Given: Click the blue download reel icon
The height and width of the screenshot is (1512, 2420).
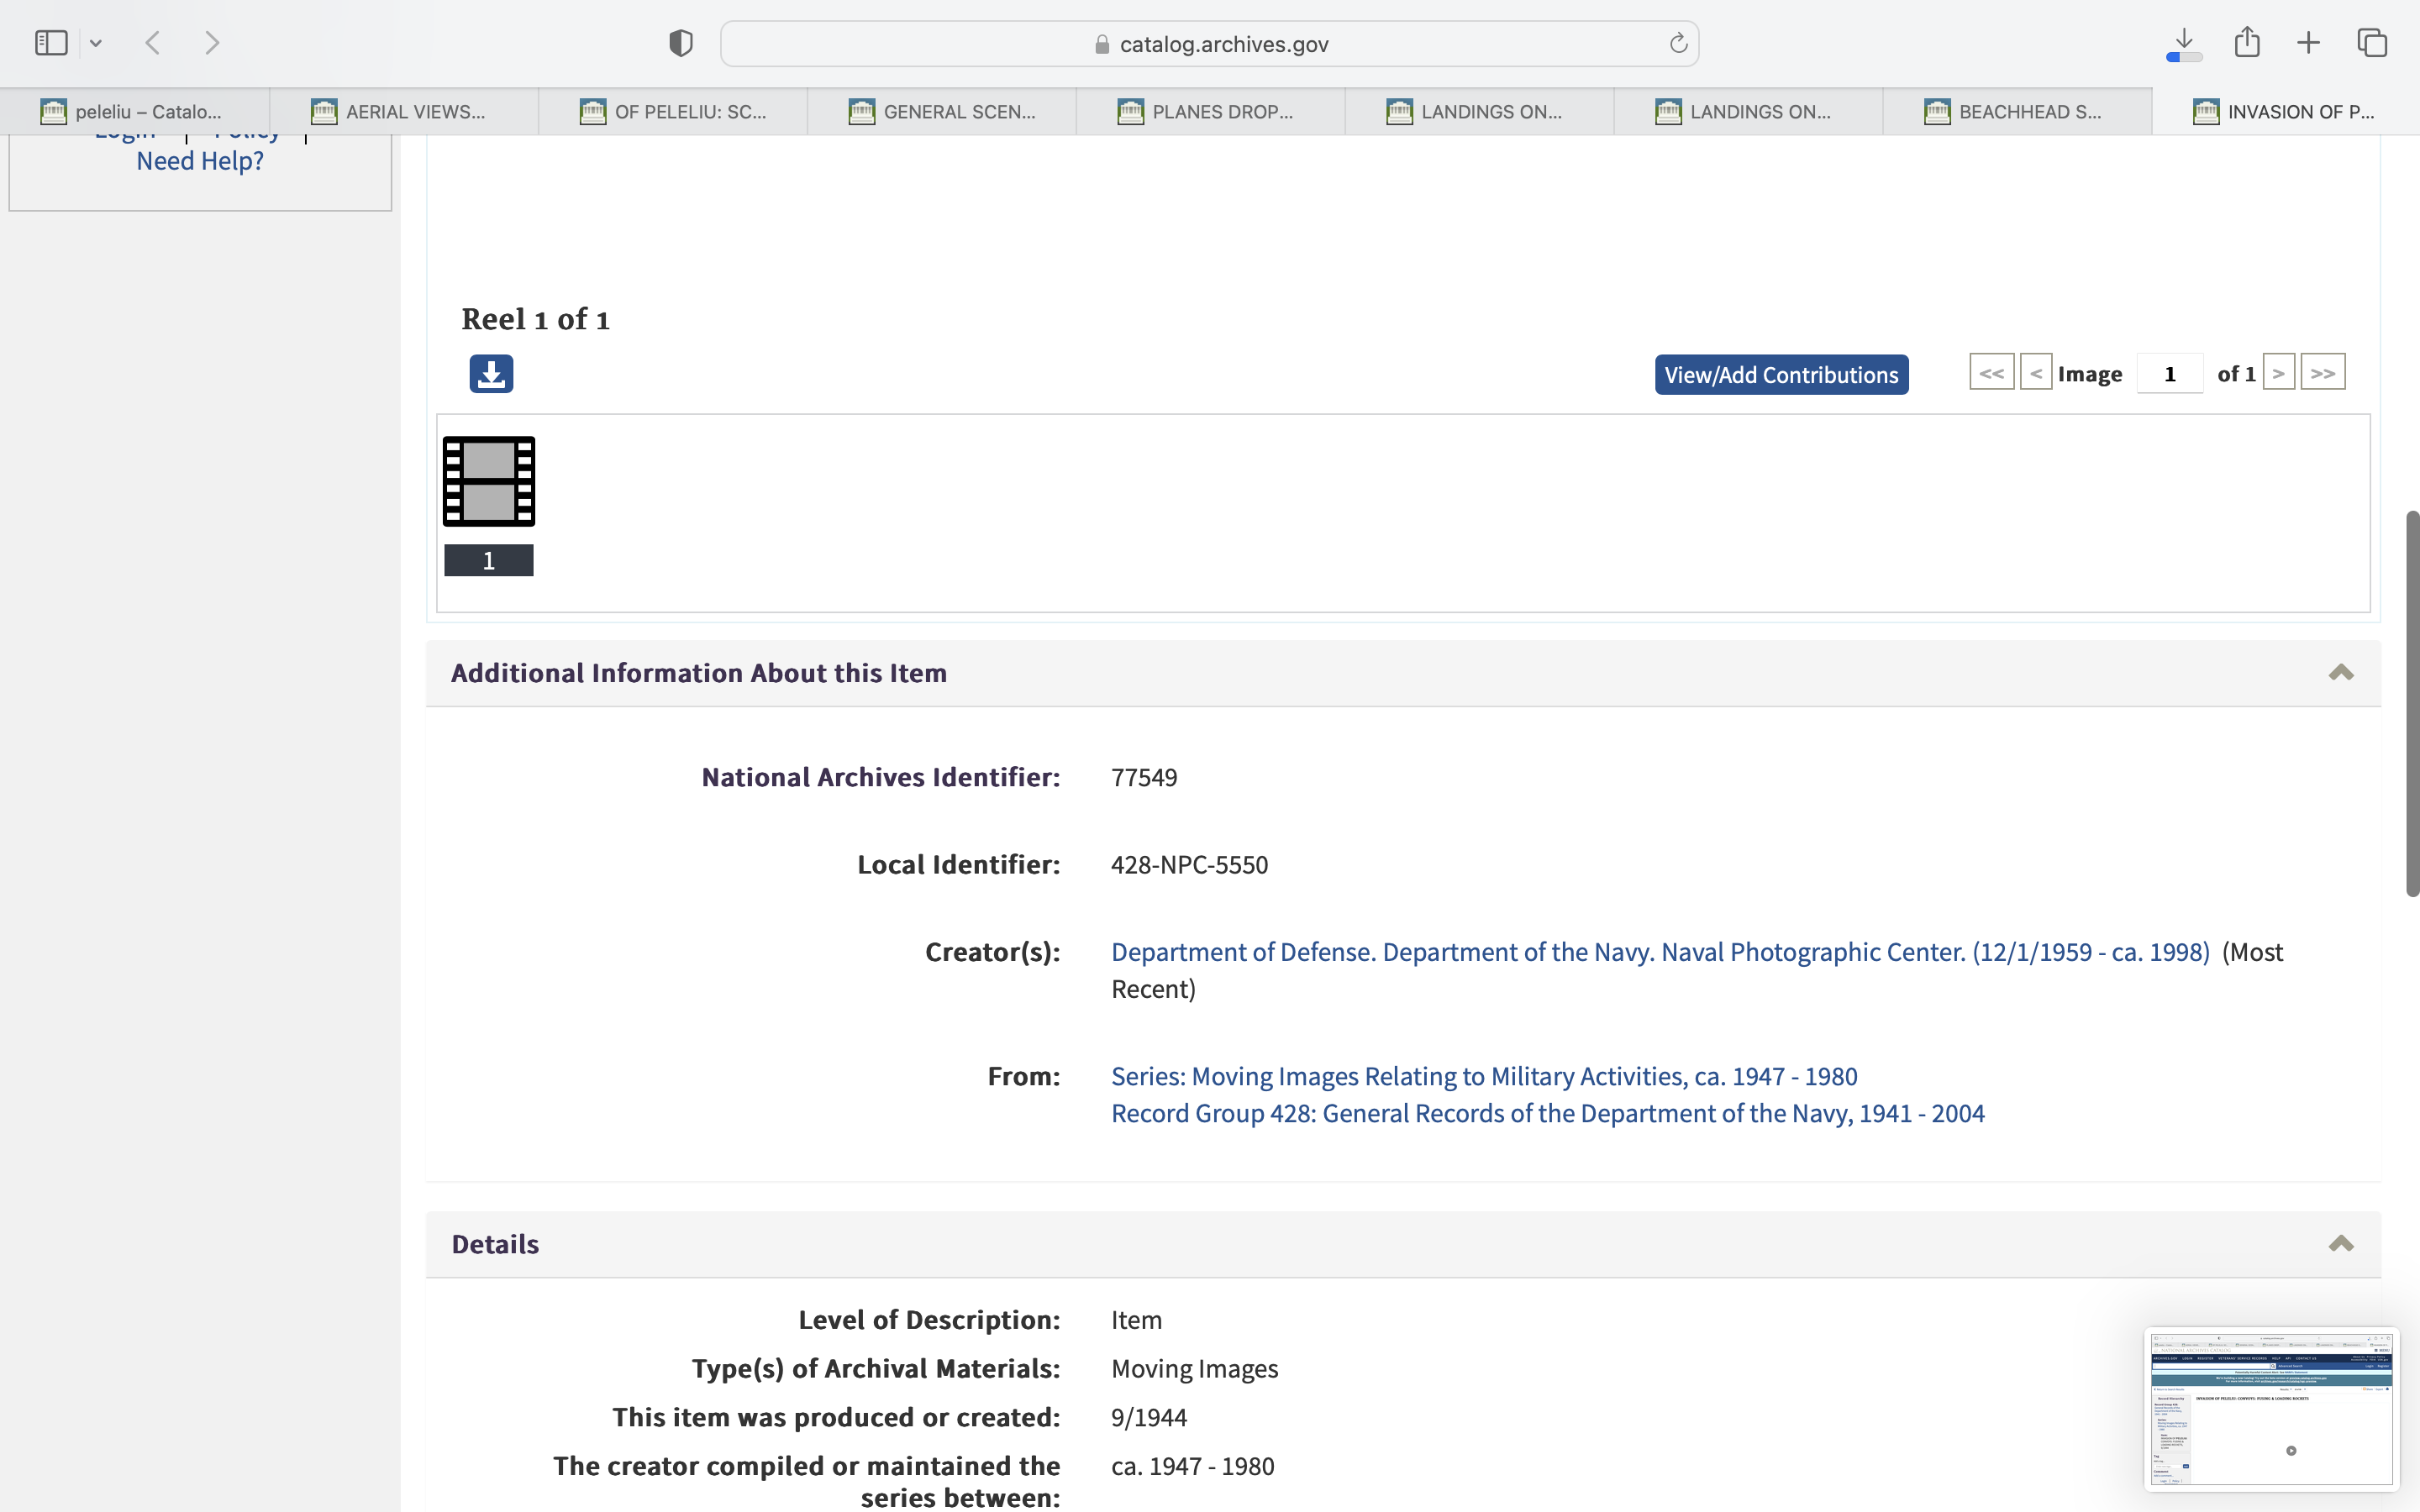Looking at the screenshot, I should coord(491,374).
